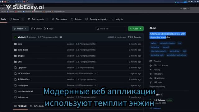Screen dimensions: 199x112
Task: Click the star icon beside 1.5k stars
Action: 150,74
